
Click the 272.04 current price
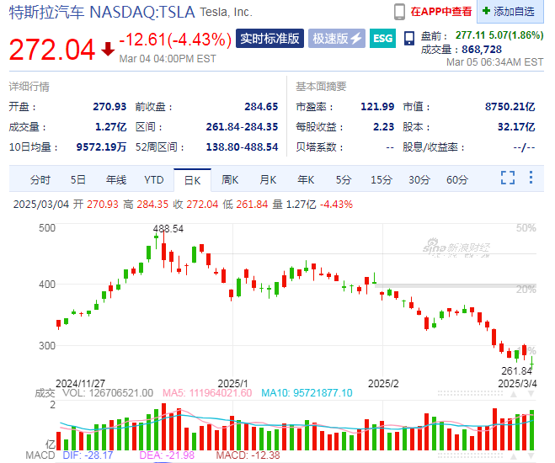[52, 49]
